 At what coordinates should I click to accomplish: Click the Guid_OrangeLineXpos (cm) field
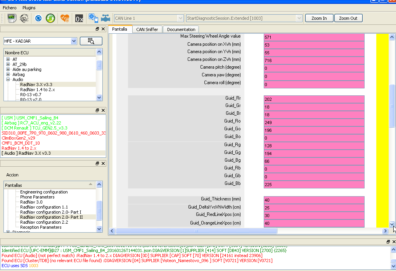[x=314, y=223]
